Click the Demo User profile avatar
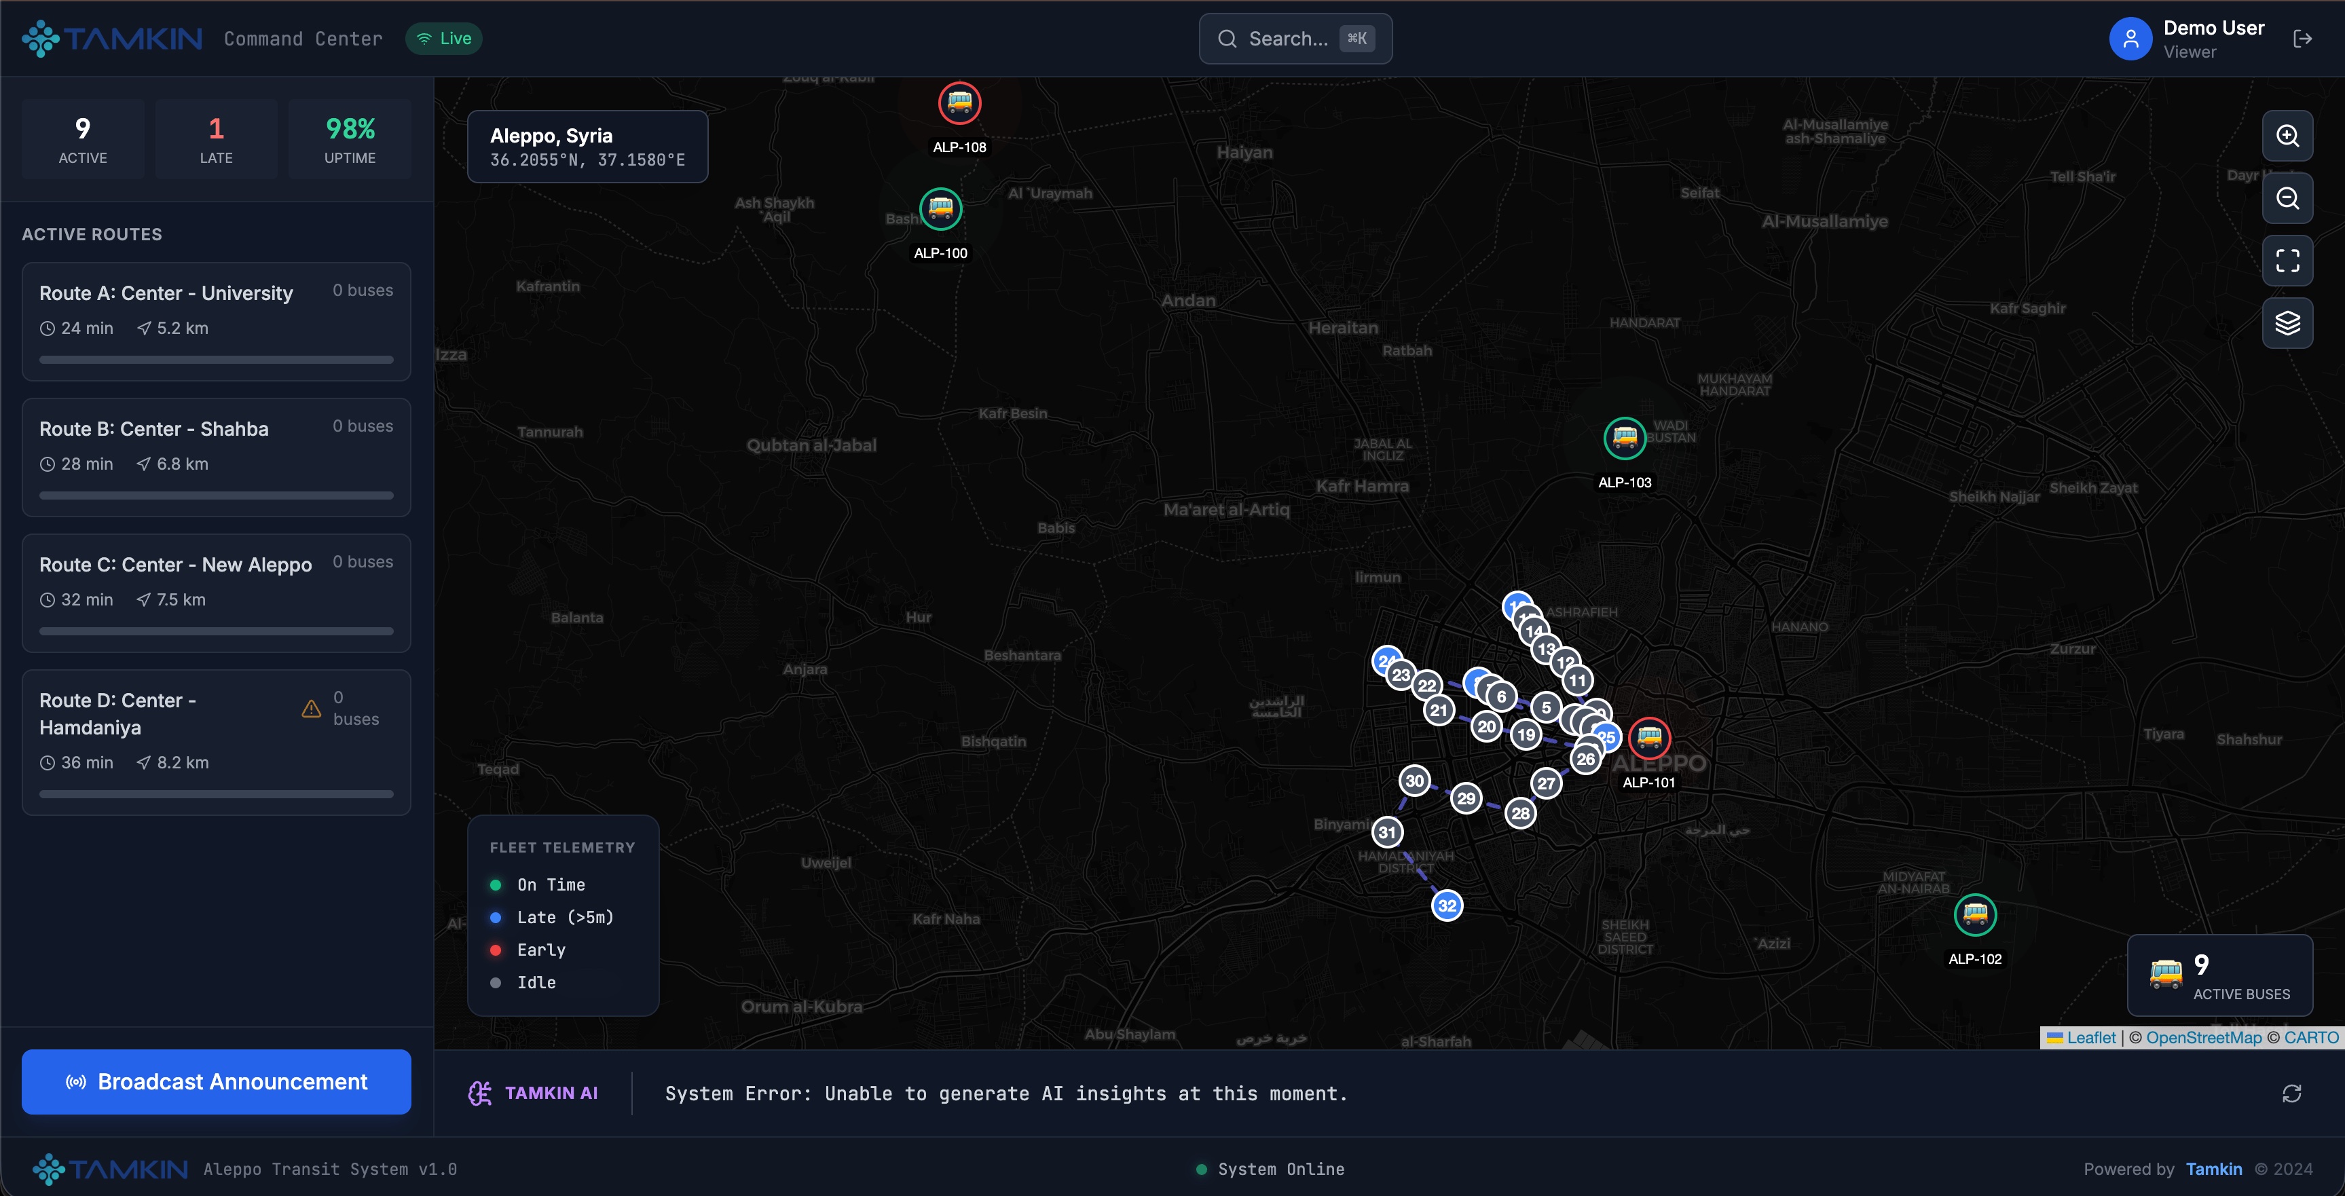 coord(2130,38)
